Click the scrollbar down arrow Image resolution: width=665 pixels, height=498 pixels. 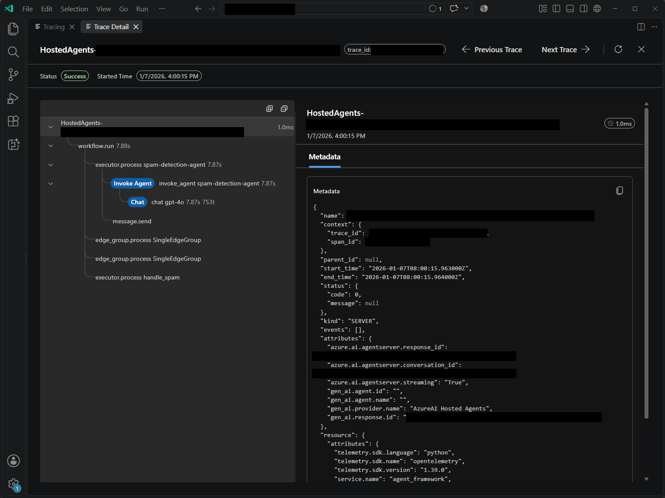646,479
